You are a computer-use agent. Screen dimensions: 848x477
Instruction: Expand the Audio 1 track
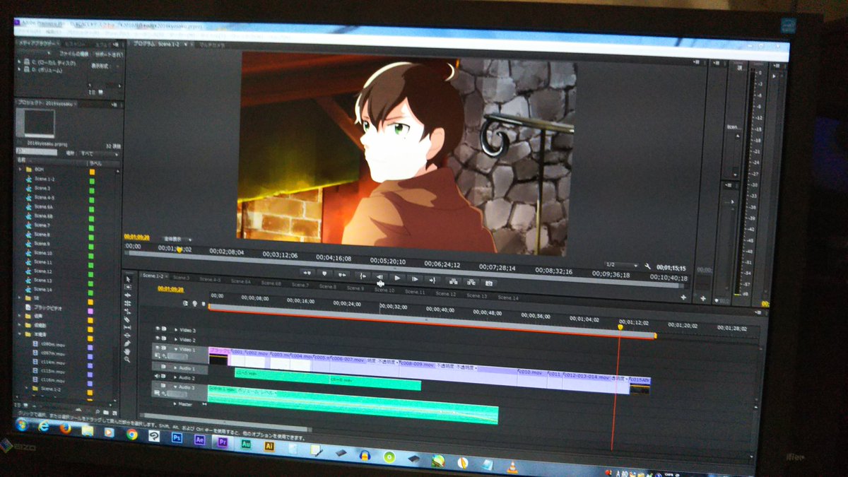(176, 368)
